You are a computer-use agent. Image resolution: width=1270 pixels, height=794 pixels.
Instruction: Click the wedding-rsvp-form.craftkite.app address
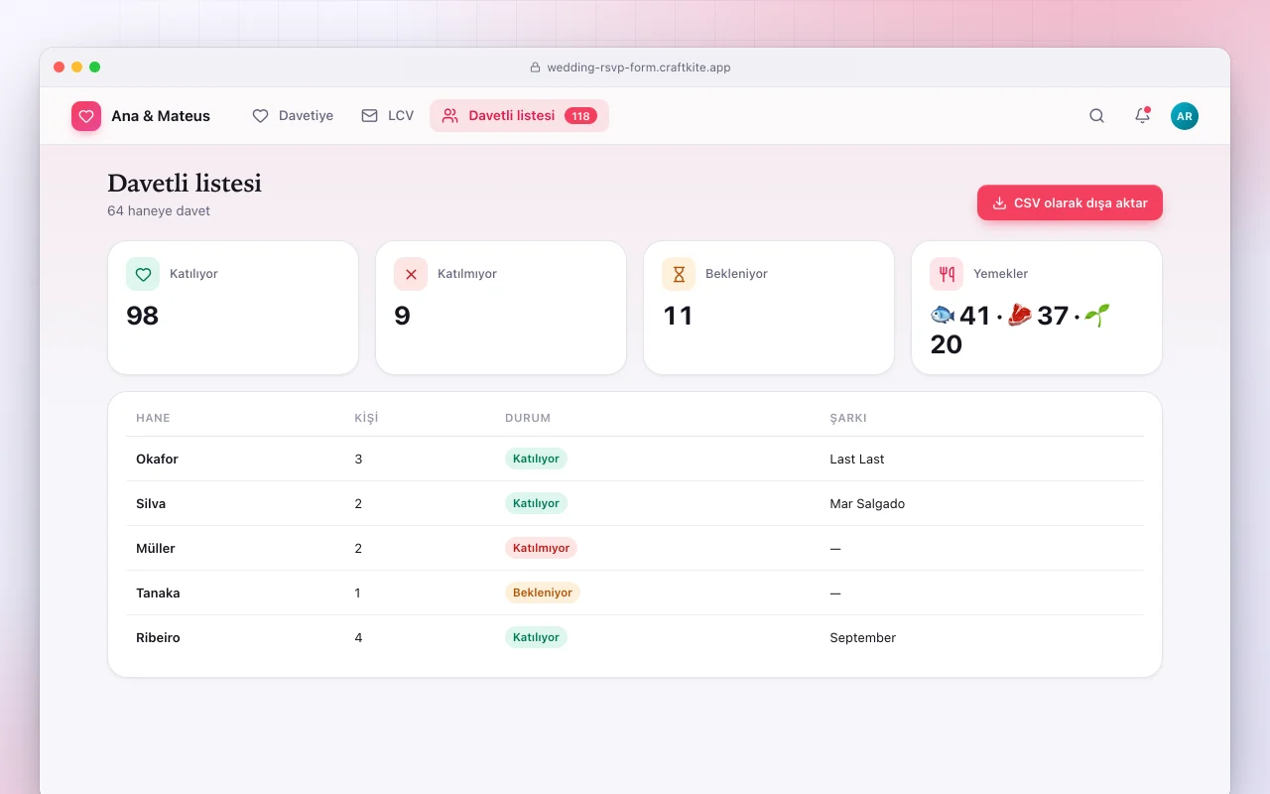coord(639,67)
